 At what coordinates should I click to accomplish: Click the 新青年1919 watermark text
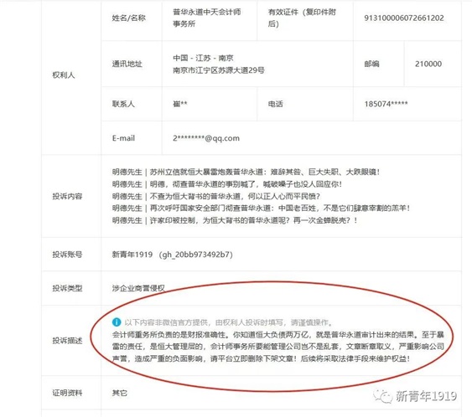426,396
